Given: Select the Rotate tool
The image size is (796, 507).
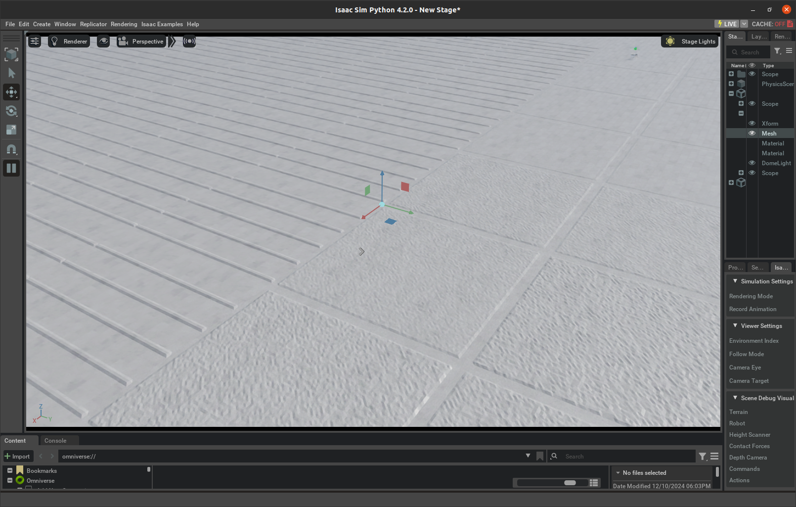Looking at the screenshot, I should (x=11, y=111).
